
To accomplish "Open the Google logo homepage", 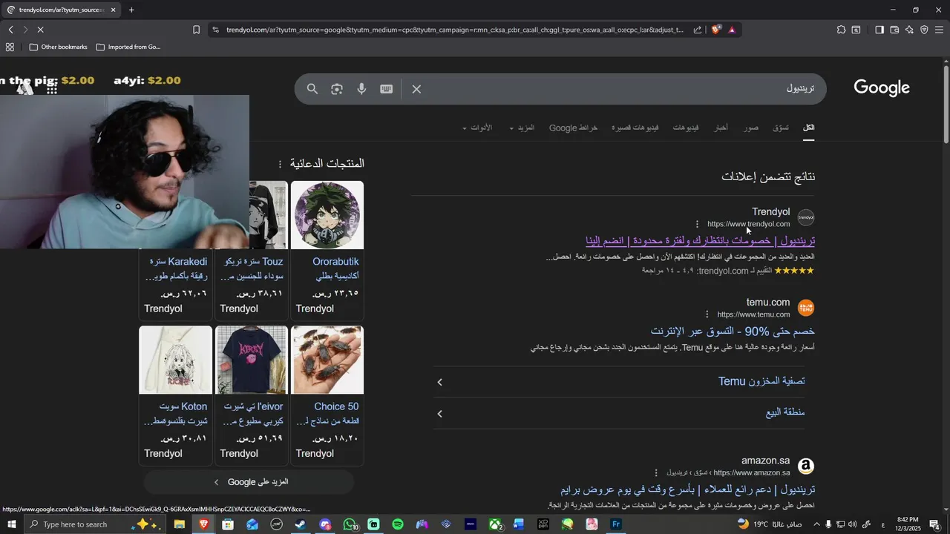I will (x=882, y=88).
